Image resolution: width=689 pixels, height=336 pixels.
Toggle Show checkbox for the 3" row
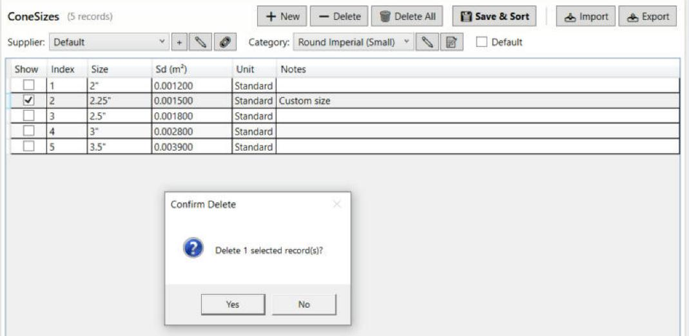coord(28,131)
